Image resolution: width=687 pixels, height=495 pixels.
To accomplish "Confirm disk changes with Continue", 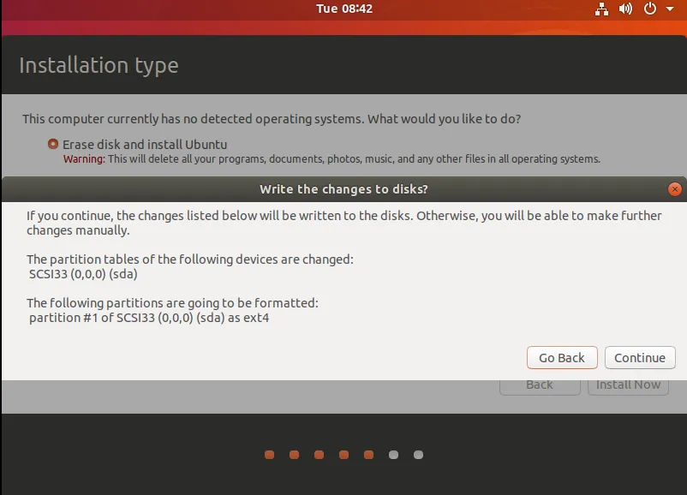I will [x=640, y=357].
